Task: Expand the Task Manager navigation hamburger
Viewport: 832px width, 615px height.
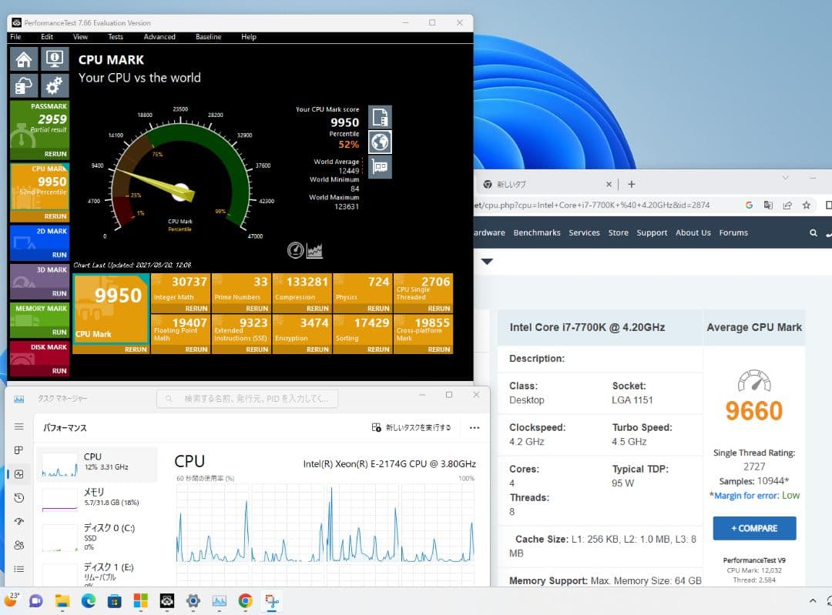Action: [x=18, y=426]
